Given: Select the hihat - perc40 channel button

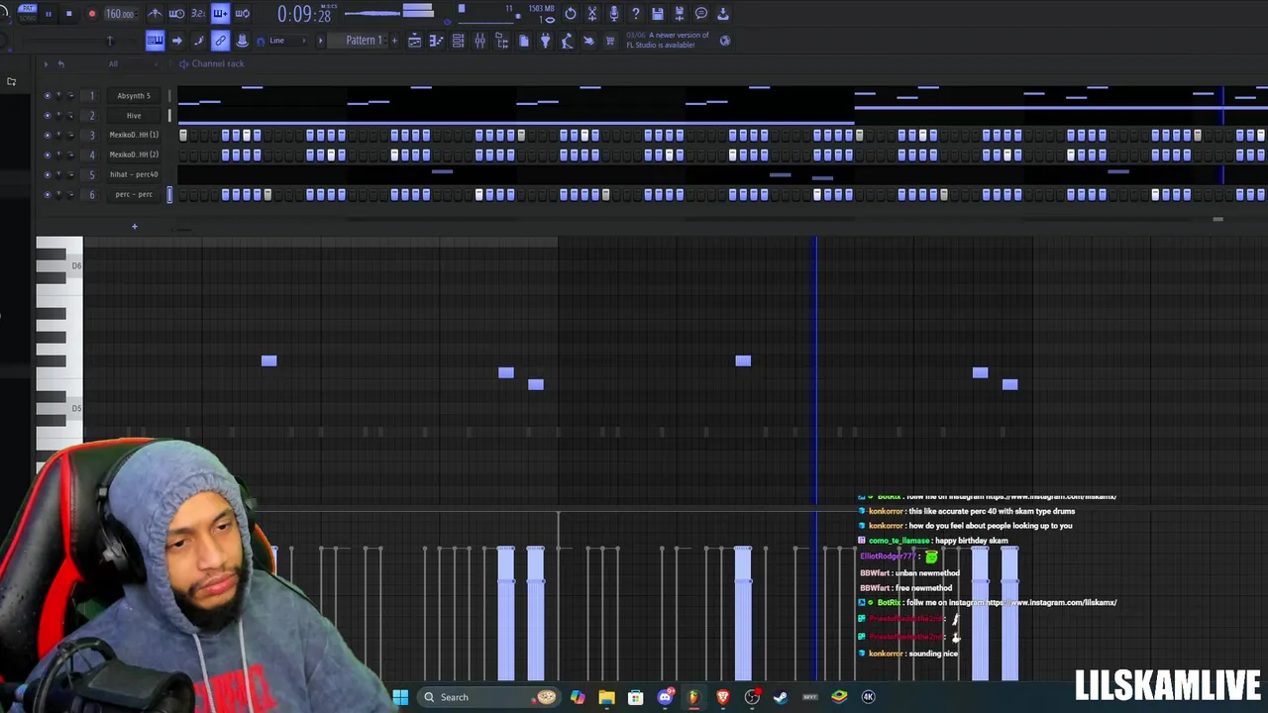Looking at the screenshot, I should coord(134,175).
